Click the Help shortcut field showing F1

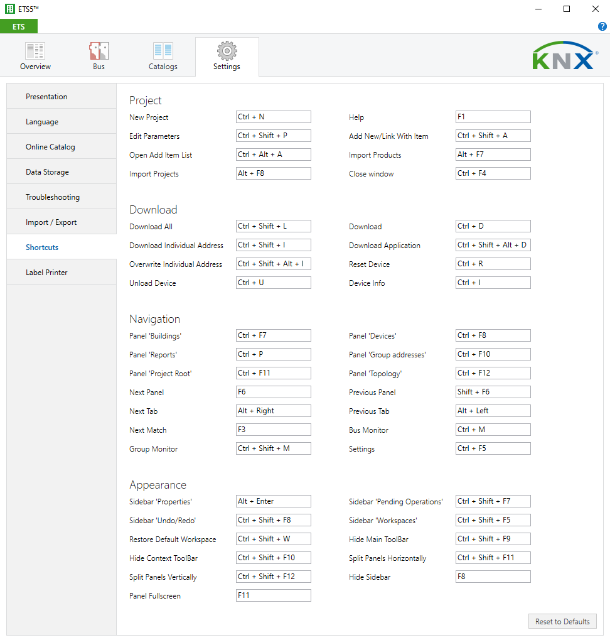point(493,117)
